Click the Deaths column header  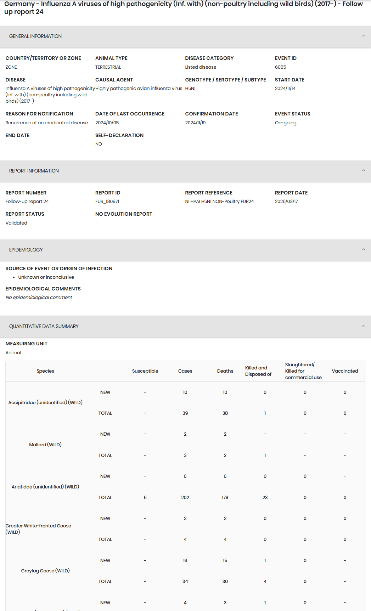pos(225,371)
